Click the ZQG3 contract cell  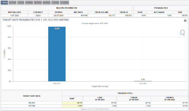[38, 15]
